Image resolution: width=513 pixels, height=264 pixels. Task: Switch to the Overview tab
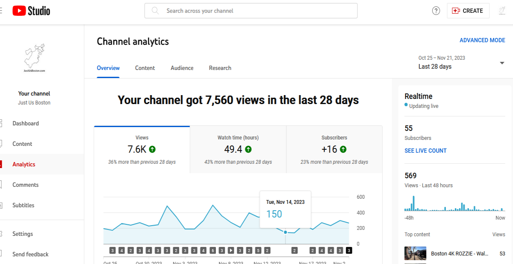pos(108,68)
